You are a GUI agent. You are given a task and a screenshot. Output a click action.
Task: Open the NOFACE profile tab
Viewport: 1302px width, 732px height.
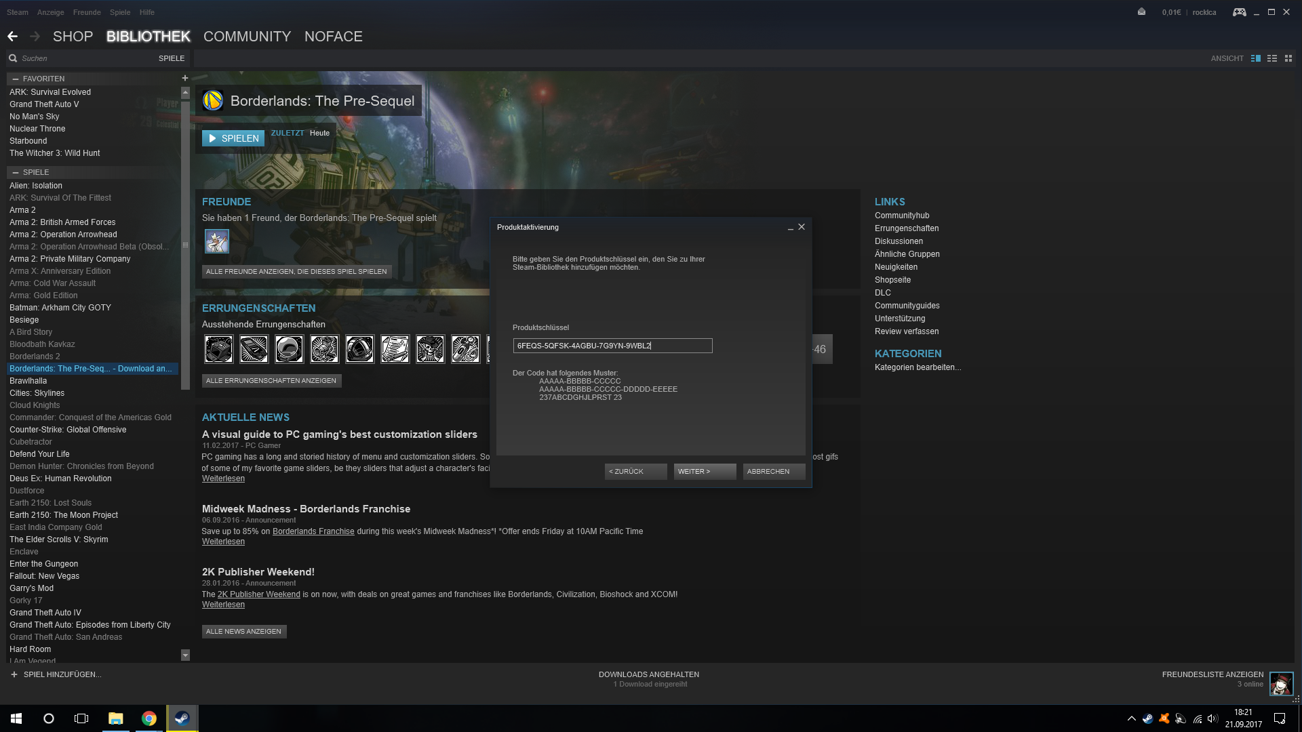tap(334, 37)
